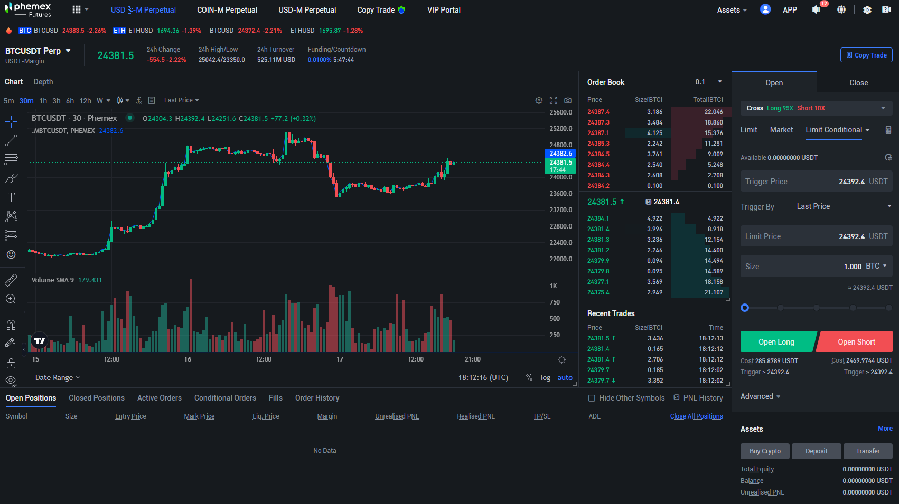Toggle percent scale on price axis
The height and width of the screenshot is (504, 899).
point(529,377)
